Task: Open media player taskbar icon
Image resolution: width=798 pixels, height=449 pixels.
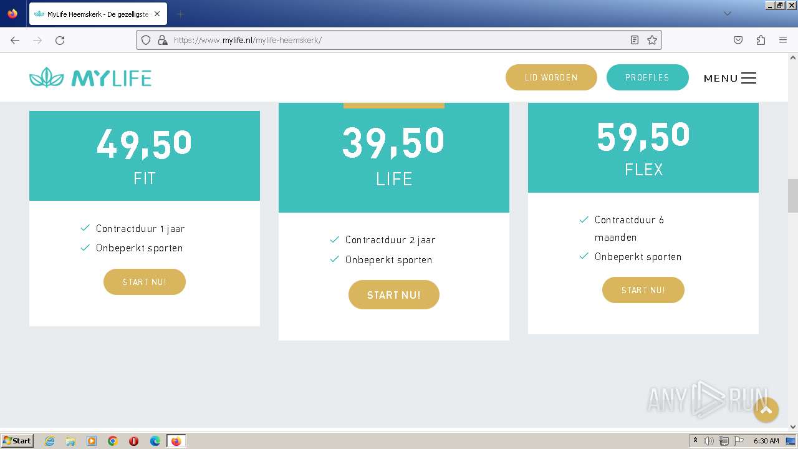Action: point(92,441)
